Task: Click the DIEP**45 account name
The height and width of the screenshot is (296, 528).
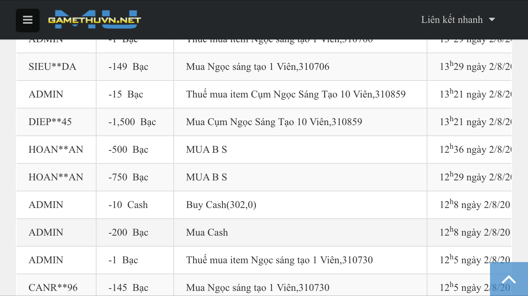Action: click(x=50, y=122)
